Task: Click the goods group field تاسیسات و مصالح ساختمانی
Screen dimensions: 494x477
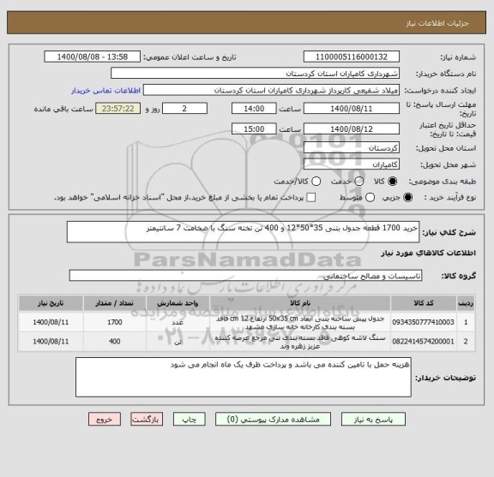Action: point(245,276)
